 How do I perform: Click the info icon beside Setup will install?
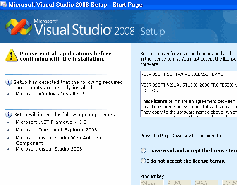click(8, 114)
